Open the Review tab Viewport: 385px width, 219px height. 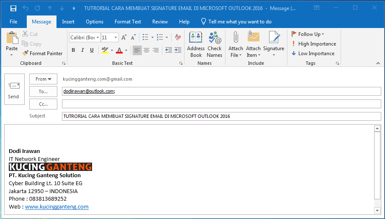(x=160, y=22)
